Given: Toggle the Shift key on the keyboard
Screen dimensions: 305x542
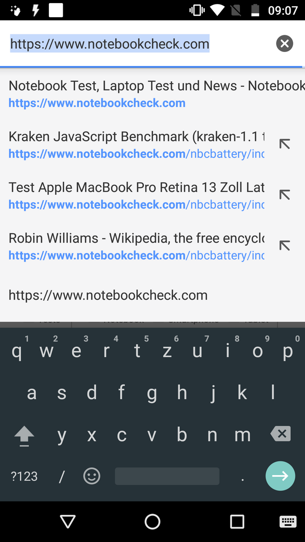Looking at the screenshot, I should pyautogui.click(x=24, y=435).
